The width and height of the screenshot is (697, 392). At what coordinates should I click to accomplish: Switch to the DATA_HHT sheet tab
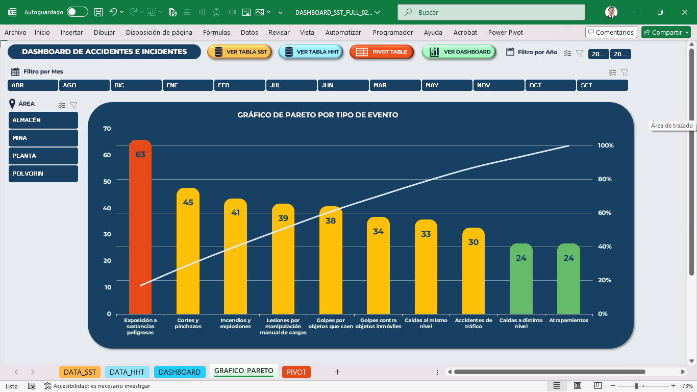128,372
